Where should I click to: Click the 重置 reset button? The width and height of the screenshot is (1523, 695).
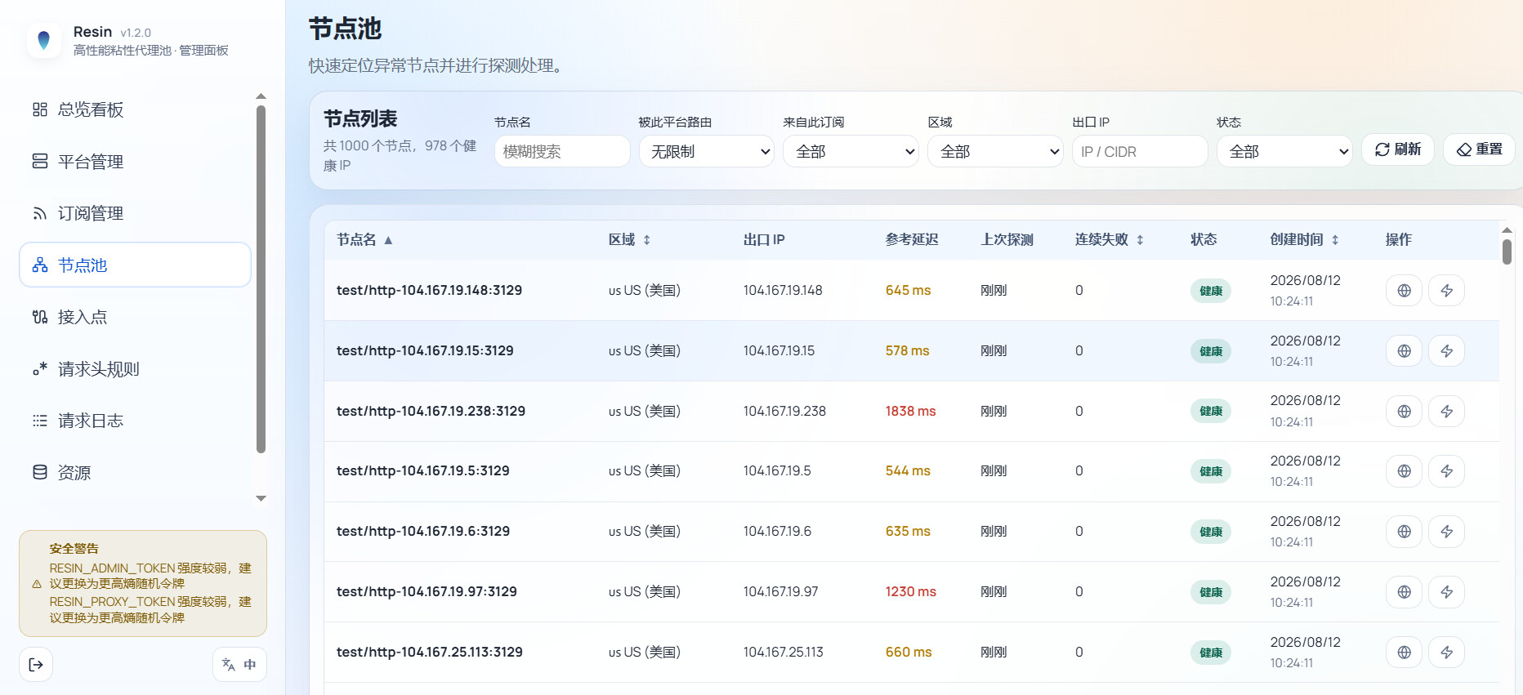pyautogui.click(x=1480, y=149)
